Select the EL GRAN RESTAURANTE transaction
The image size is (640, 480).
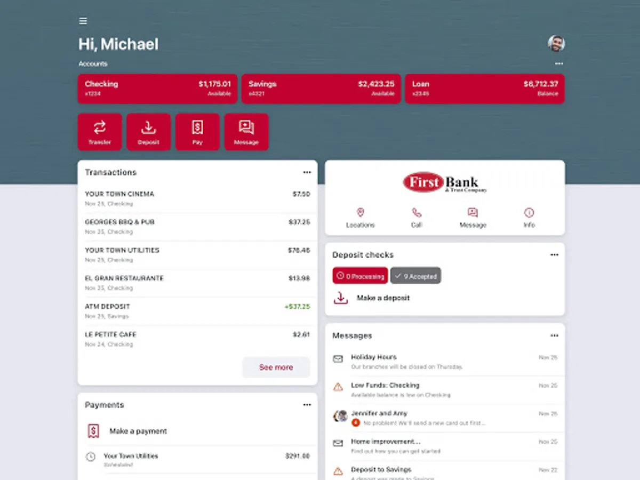pyautogui.click(x=197, y=283)
